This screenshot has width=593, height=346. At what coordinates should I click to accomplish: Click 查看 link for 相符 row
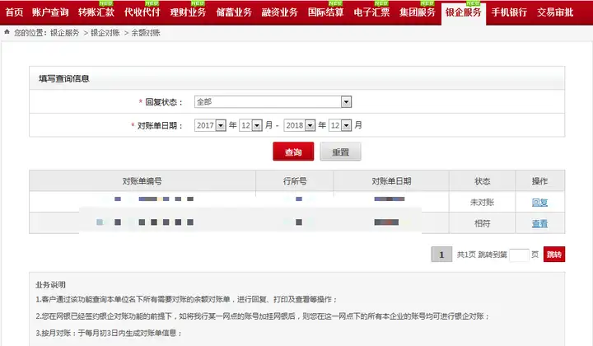(539, 223)
